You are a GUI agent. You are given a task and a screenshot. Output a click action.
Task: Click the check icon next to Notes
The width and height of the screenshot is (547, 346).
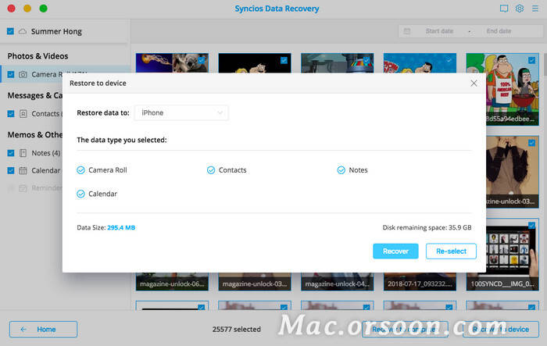click(x=341, y=169)
